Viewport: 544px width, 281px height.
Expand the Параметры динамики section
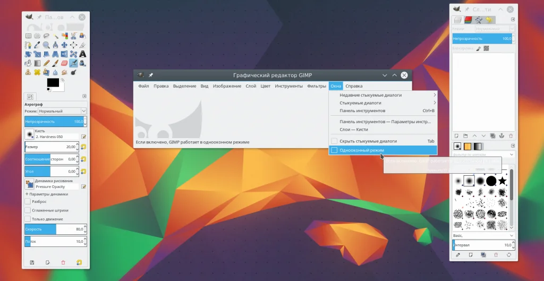tap(27, 194)
